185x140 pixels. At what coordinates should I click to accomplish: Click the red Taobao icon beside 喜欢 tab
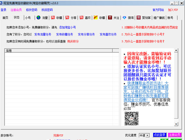(81, 17)
